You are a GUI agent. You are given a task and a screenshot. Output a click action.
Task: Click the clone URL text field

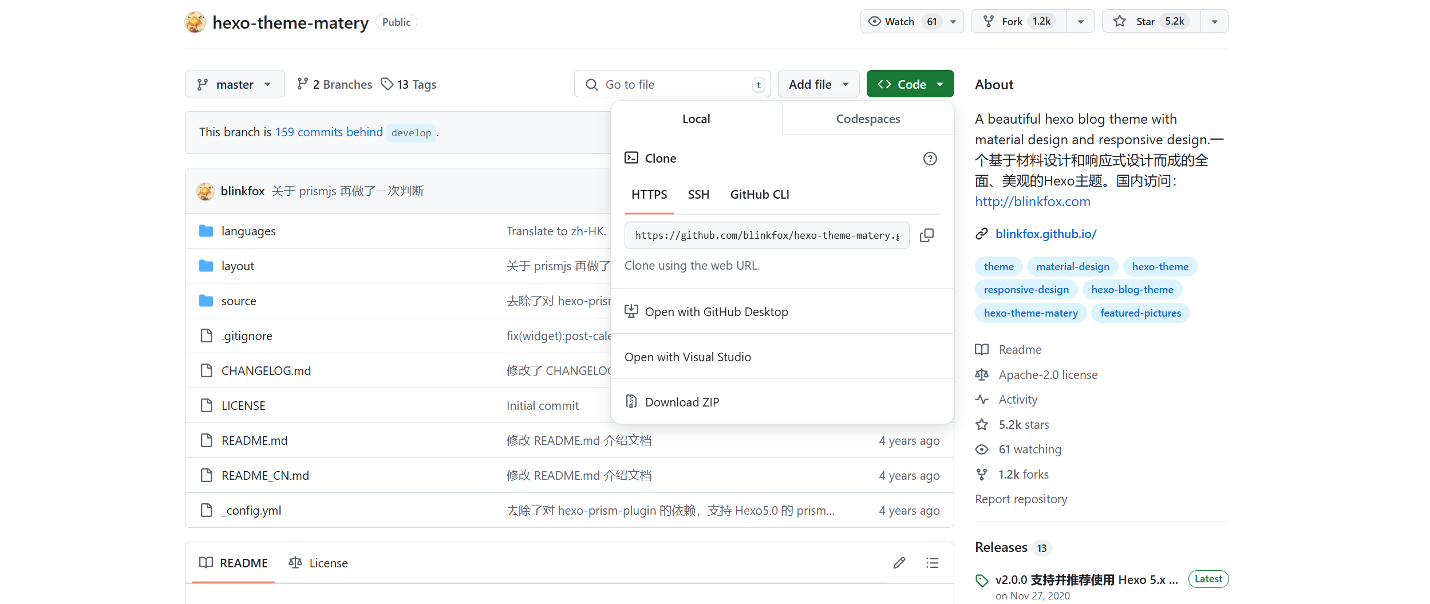point(767,235)
